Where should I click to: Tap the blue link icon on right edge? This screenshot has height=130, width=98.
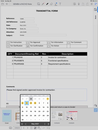point(96,110)
